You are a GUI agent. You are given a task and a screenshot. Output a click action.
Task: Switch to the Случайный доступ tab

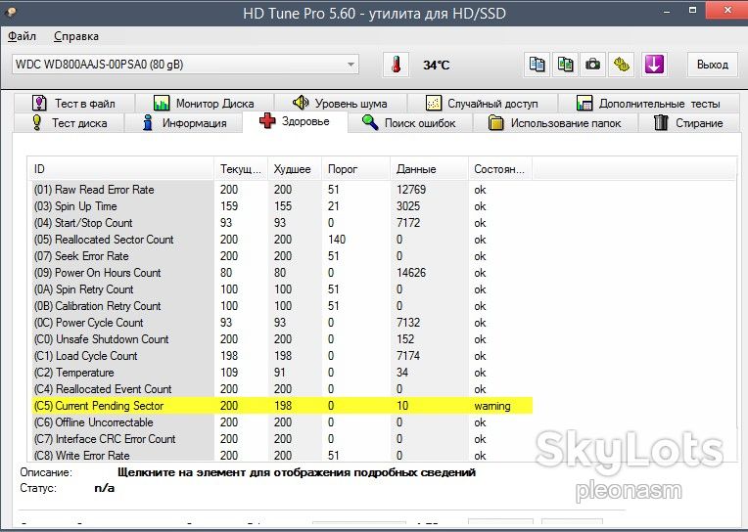pyautogui.click(x=482, y=103)
